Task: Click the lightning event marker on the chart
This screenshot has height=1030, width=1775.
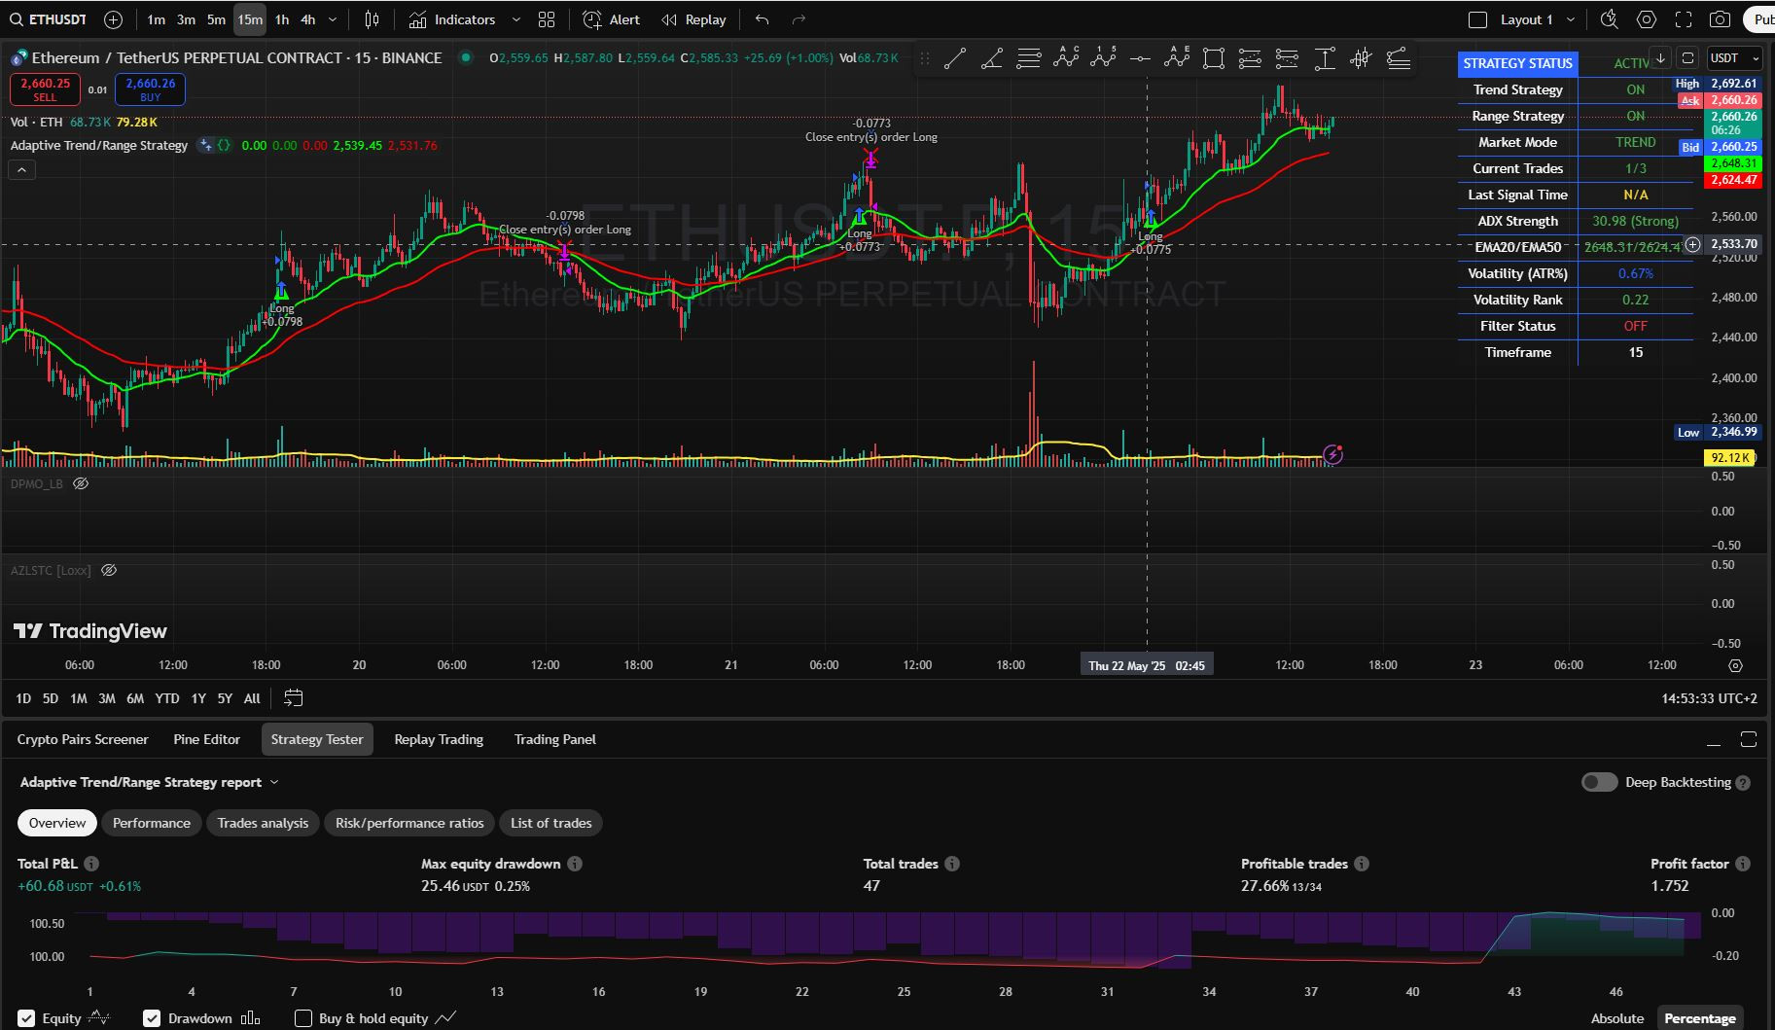Action: pos(1332,454)
